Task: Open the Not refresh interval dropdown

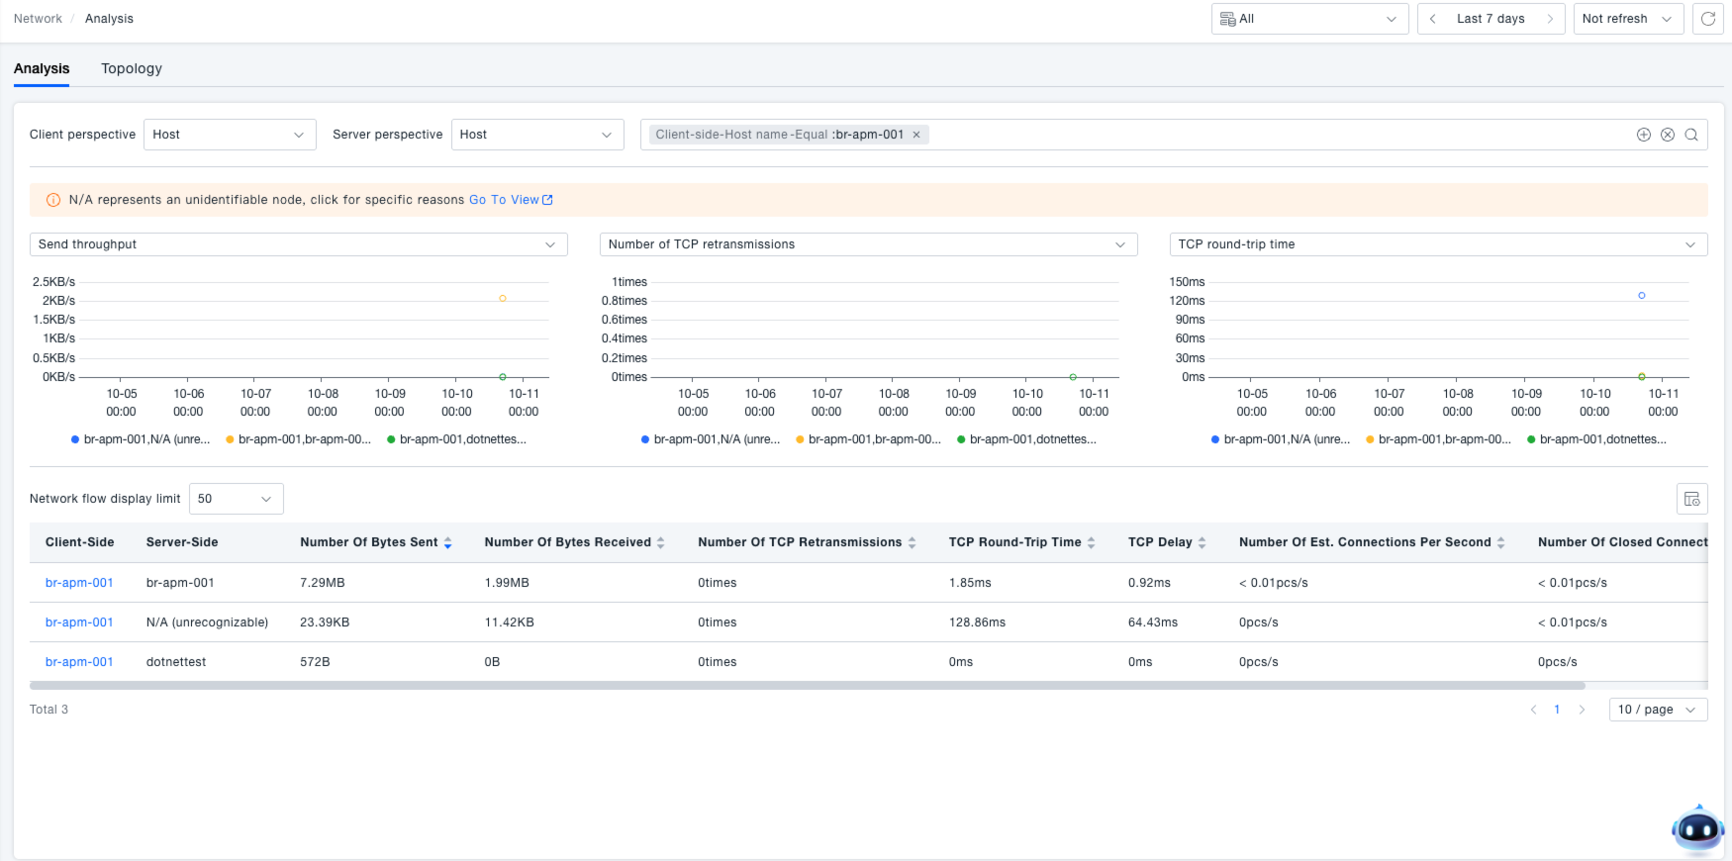Action: [1627, 19]
